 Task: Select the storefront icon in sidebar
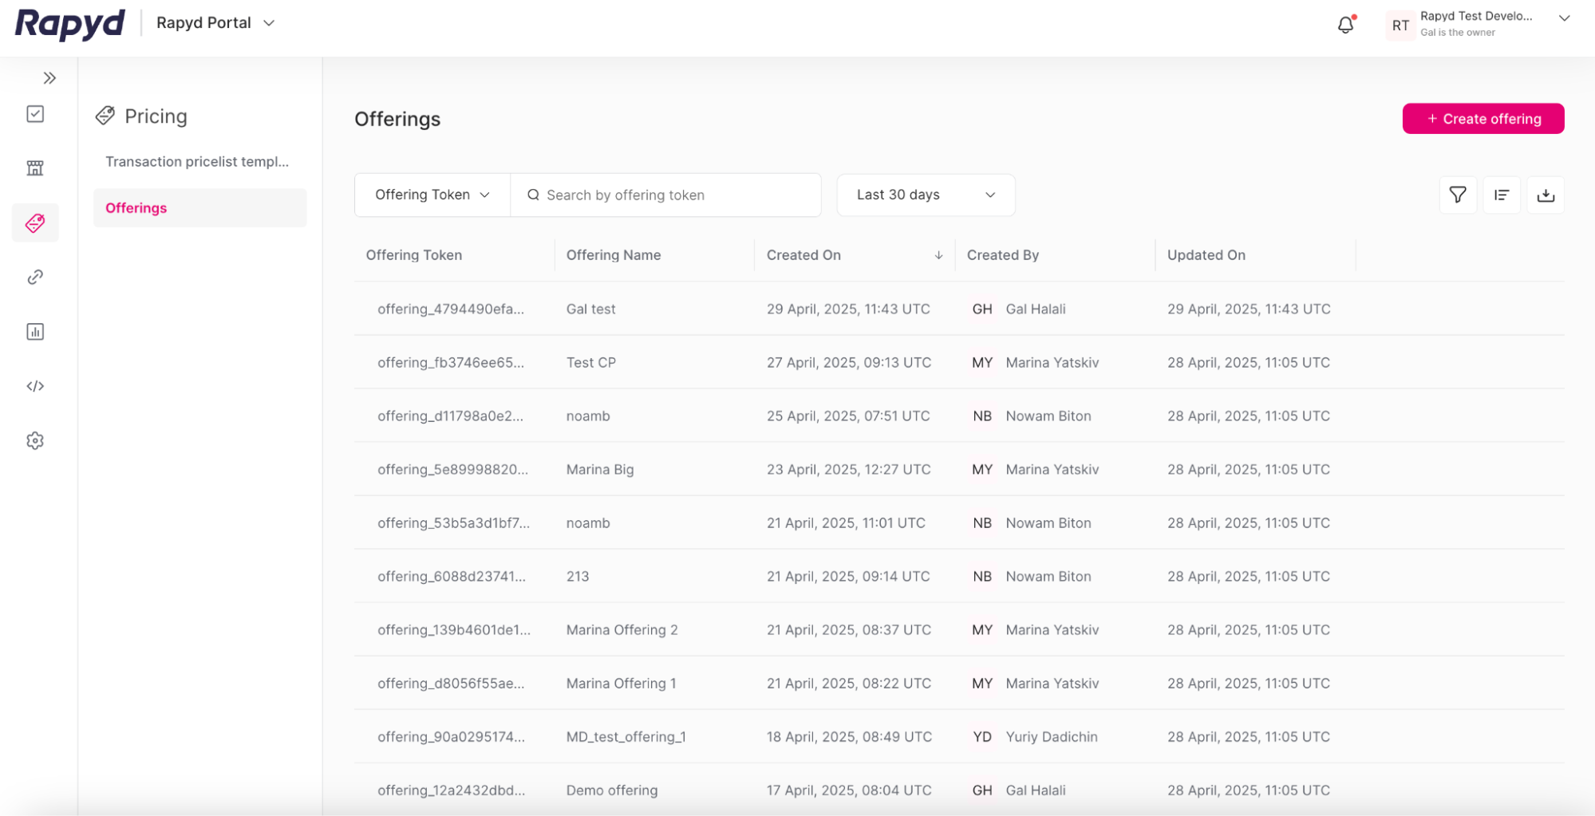pyautogui.click(x=35, y=168)
